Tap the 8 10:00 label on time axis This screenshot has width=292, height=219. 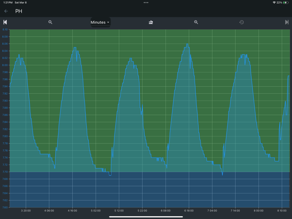point(282,210)
